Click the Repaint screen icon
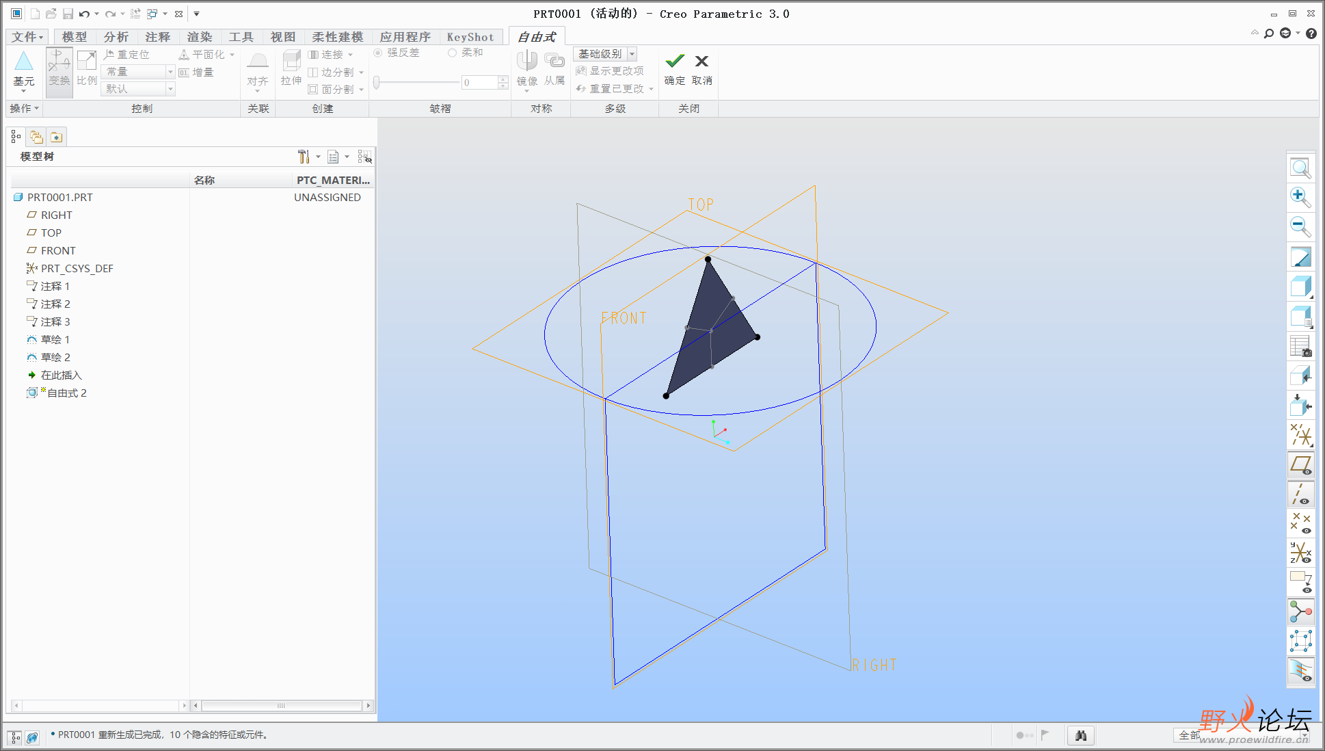This screenshot has width=1325, height=751. [x=1300, y=258]
